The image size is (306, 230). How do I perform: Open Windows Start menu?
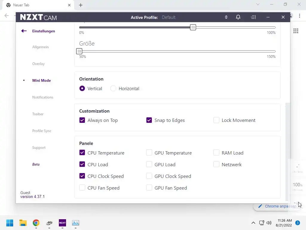tap(10, 223)
